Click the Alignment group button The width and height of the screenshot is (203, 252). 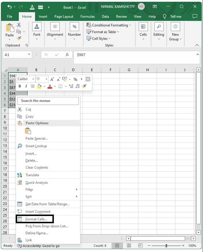pos(55,32)
